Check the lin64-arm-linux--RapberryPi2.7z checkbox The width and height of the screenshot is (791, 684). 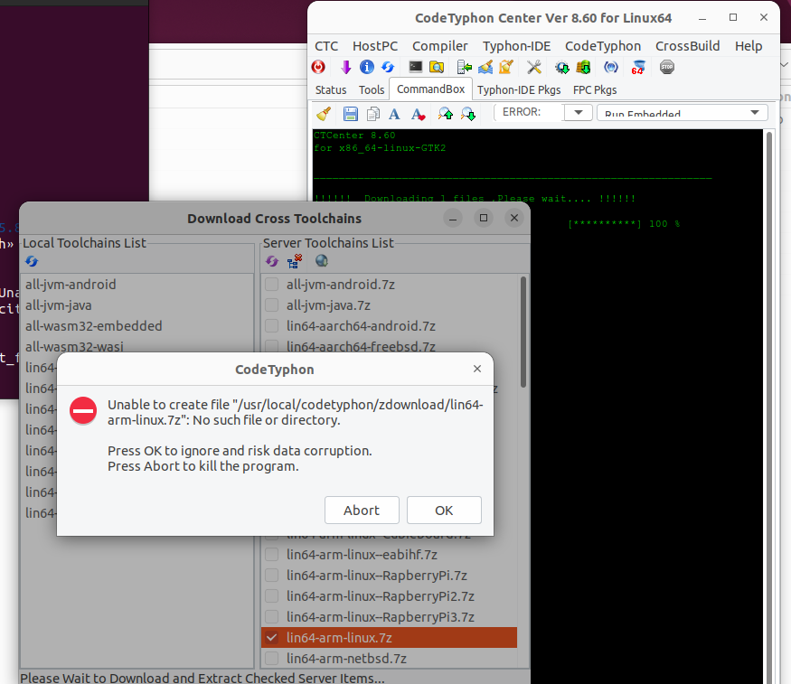click(272, 595)
